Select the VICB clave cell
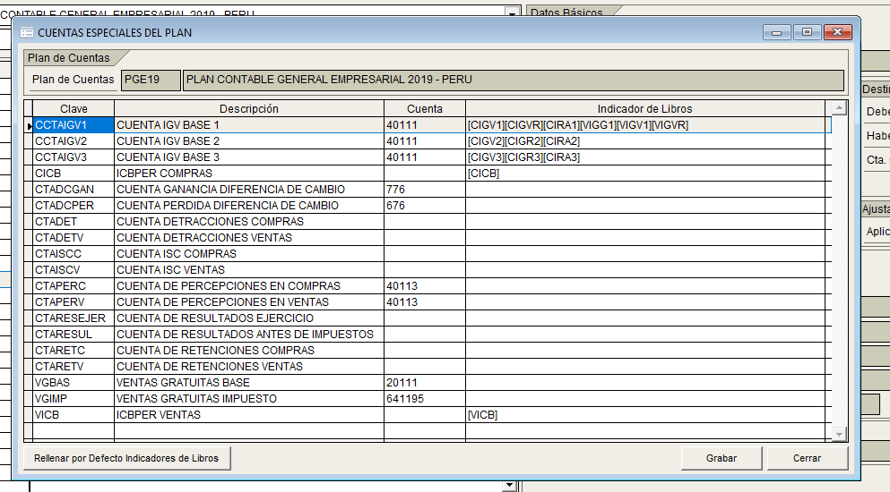The width and height of the screenshot is (890, 492). click(x=73, y=415)
